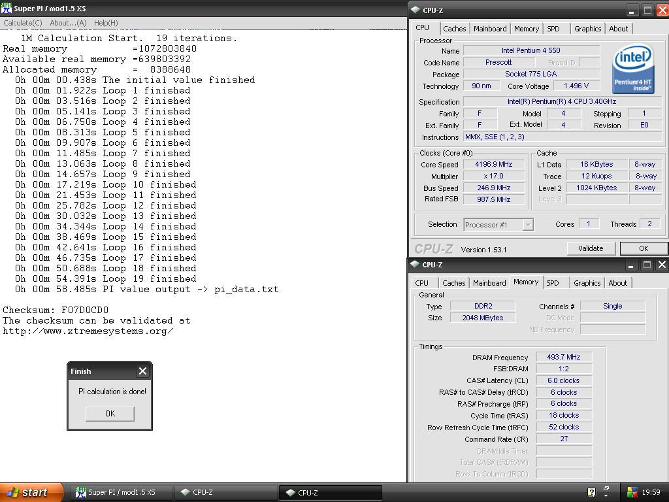Screen dimensions: 669x502
Task: Maximize the bottom CPU-Z window
Action: [647, 265]
